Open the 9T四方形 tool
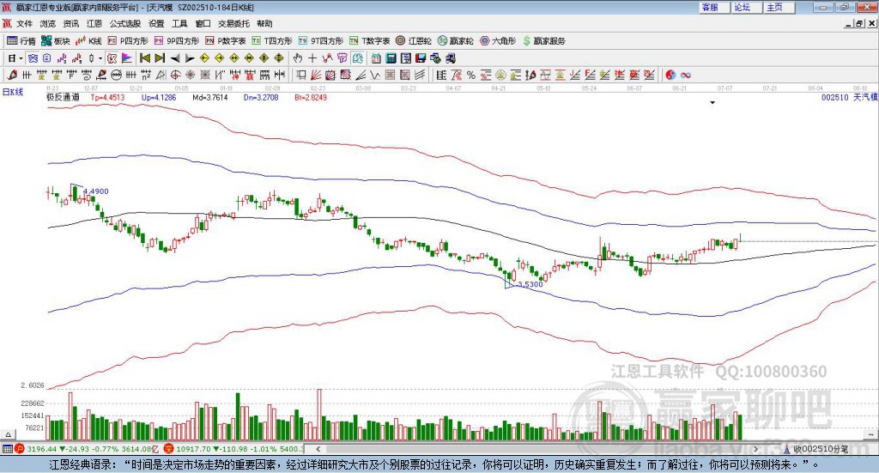The width and height of the screenshot is (879, 473). point(321,41)
